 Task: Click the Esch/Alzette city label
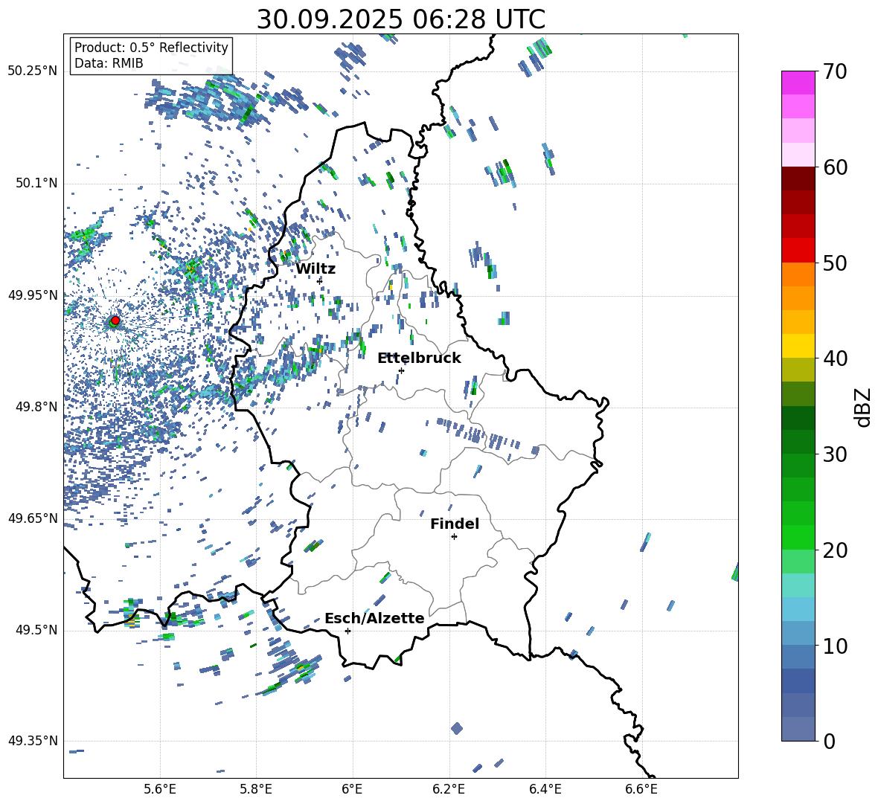tap(374, 618)
